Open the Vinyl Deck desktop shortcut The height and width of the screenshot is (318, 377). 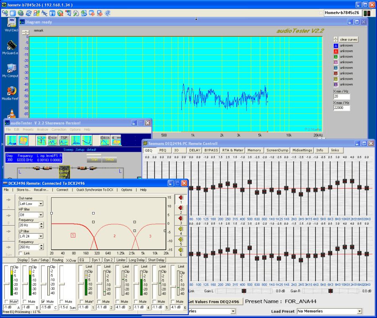pos(11,25)
